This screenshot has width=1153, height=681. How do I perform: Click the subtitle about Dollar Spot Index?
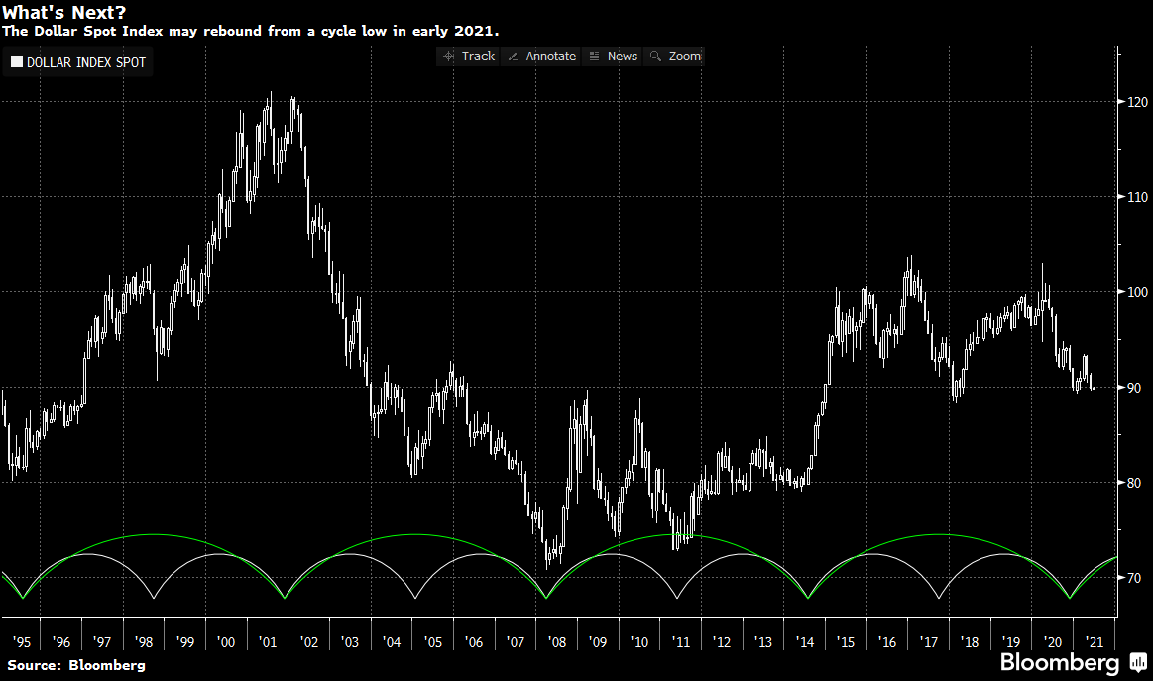click(x=251, y=31)
